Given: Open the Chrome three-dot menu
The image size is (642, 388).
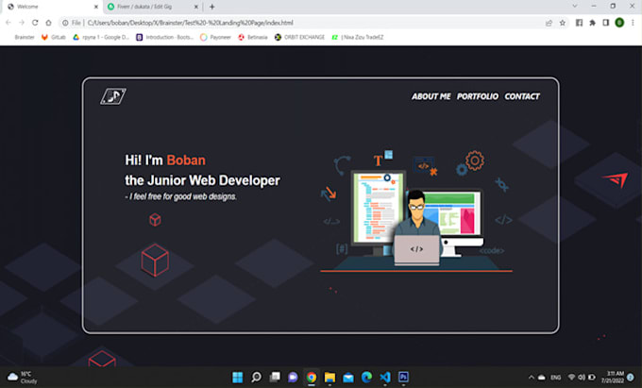Looking at the screenshot, I should 633,23.
